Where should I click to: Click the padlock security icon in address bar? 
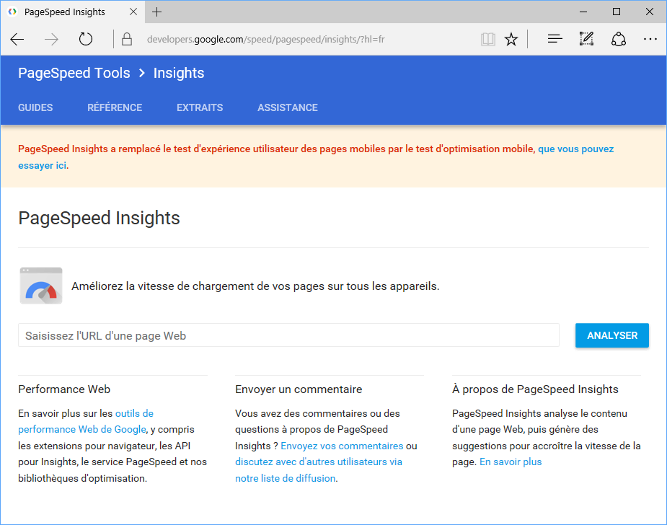[126, 39]
